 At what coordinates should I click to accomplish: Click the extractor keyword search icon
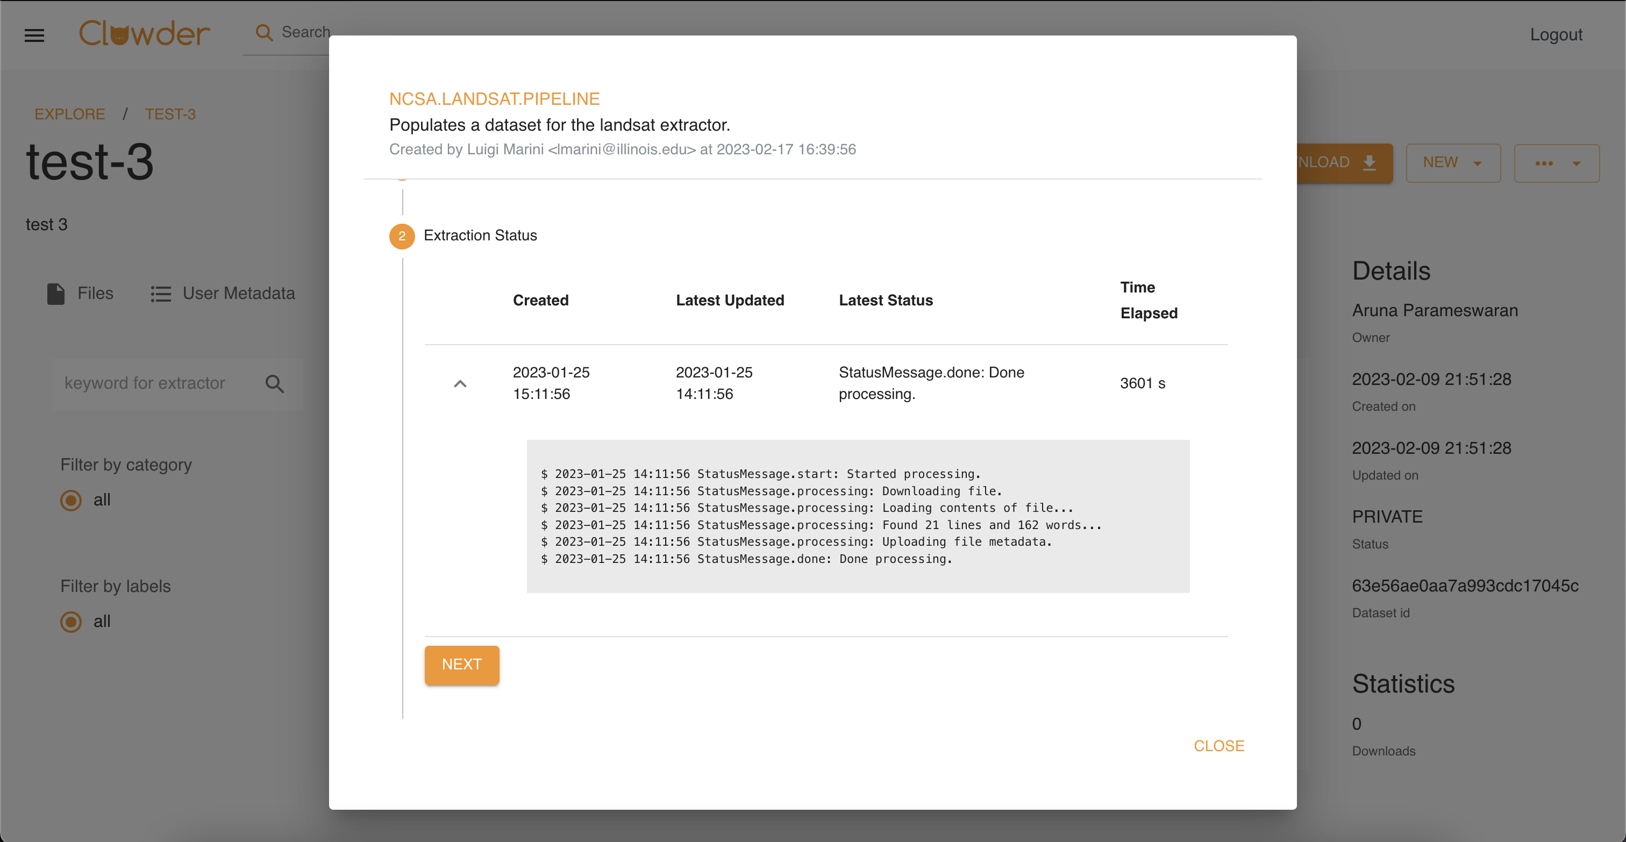275,384
